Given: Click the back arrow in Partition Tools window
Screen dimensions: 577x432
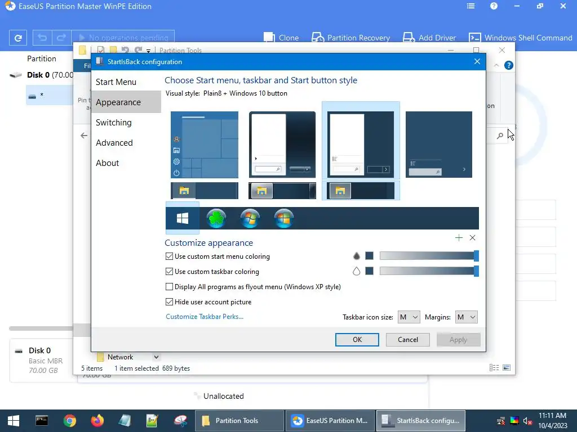Looking at the screenshot, I should coord(84,136).
